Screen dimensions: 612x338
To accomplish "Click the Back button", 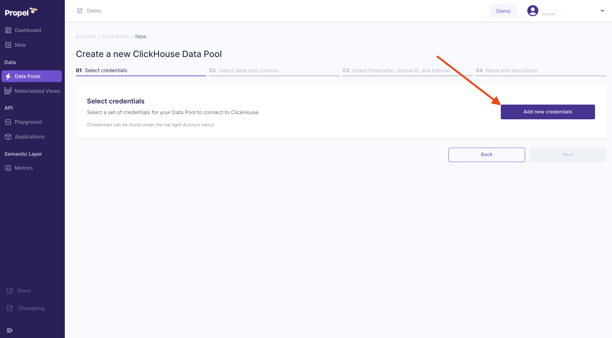I will tap(486, 155).
